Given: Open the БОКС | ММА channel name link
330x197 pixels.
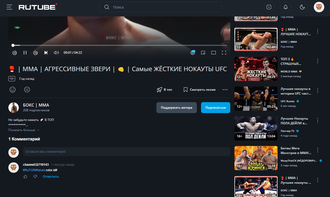Looking at the screenshot, I should (36, 105).
